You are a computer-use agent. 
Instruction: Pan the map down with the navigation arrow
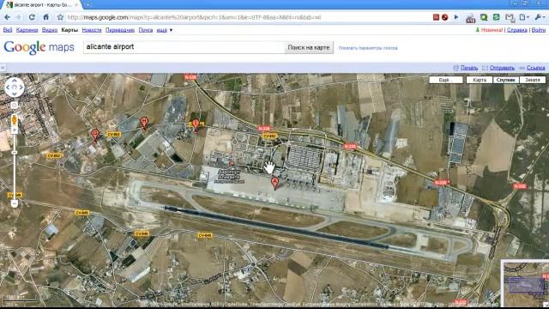pyautogui.click(x=15, y=94)
